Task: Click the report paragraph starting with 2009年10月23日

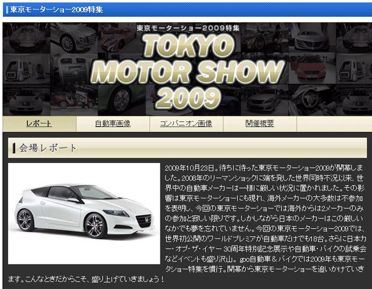Action: tap(264, 215)
